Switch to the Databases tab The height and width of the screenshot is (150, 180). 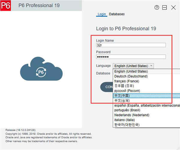[117, 14]
